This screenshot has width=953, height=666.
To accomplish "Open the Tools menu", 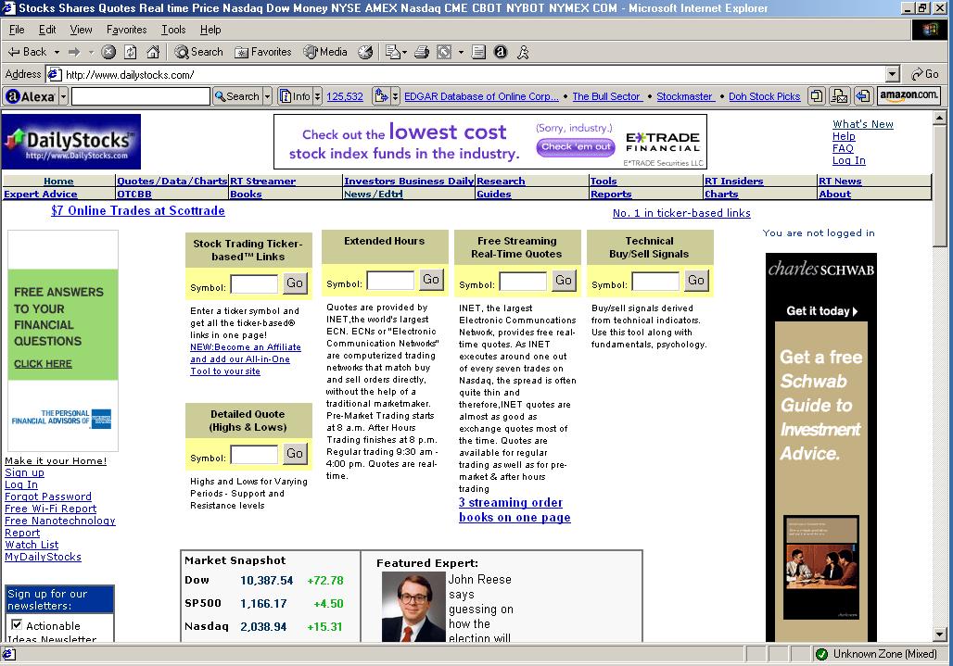I will coord(173,30).
